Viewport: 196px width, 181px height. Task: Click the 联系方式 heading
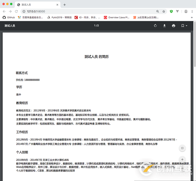pyautogui.click(x=22, y=73)
